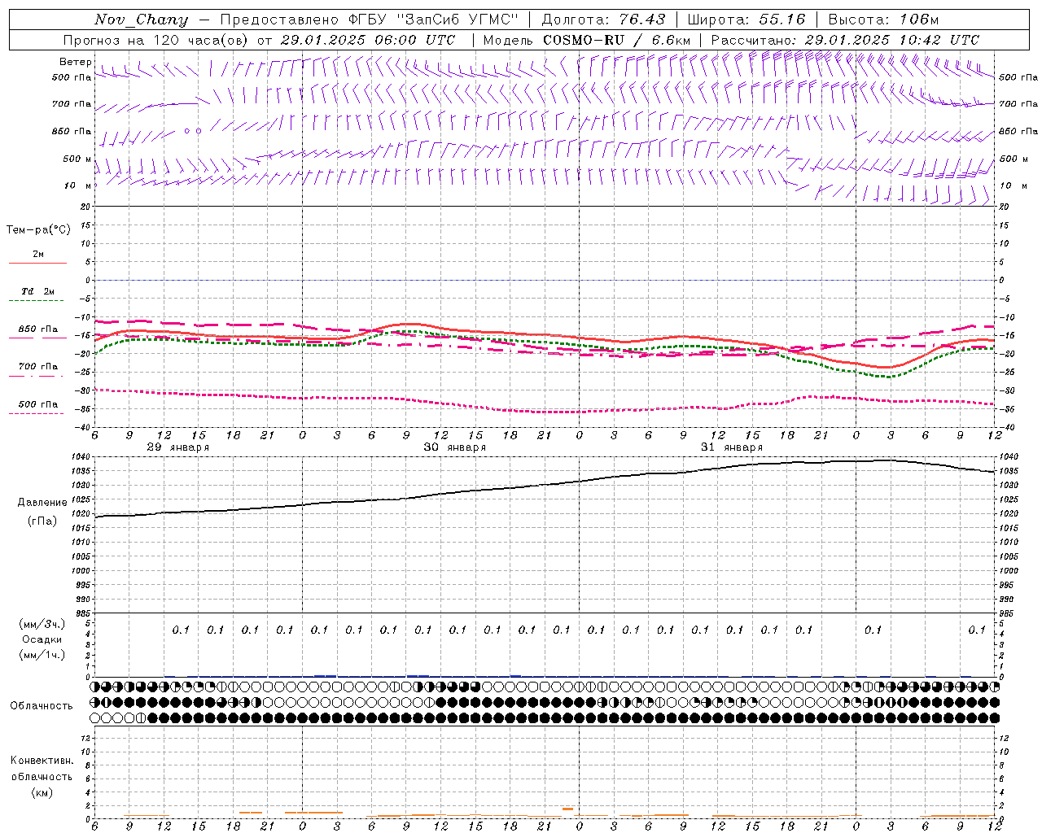Click the station name Nov_Chany in the header
This screenshot has height=833, width=1042.
pos(141,20)
